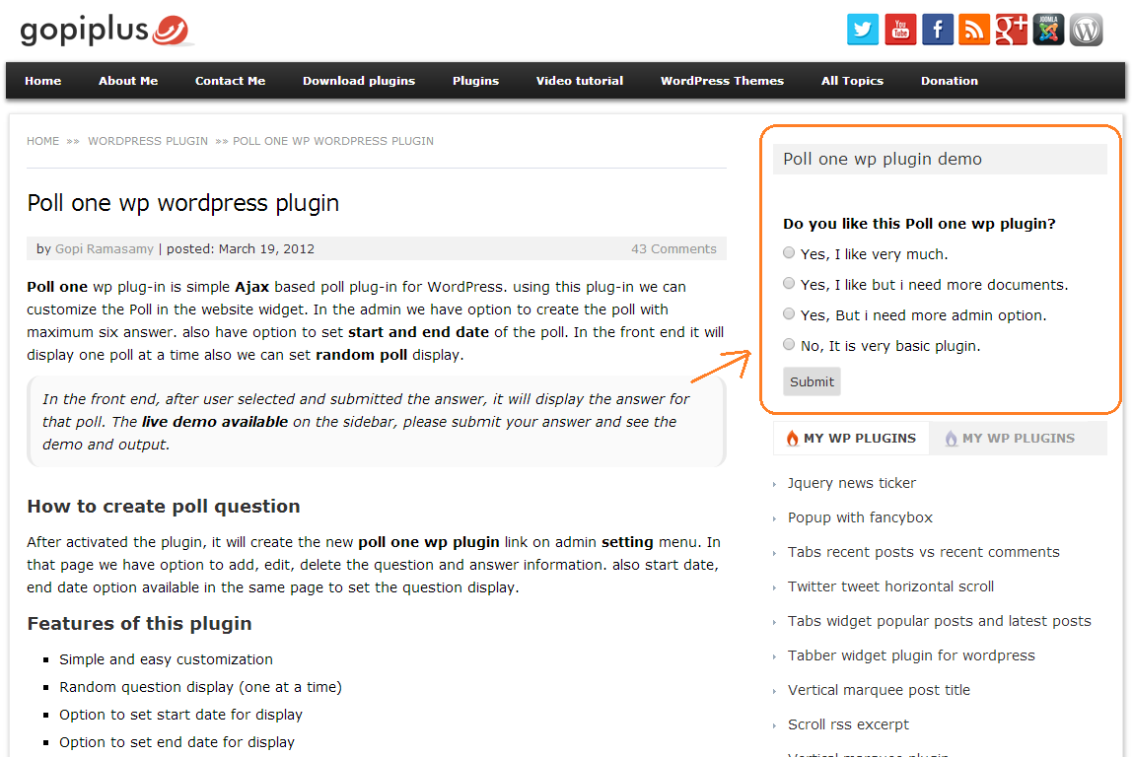Open the Video tutorial menu item

click(x=579, y=81)
